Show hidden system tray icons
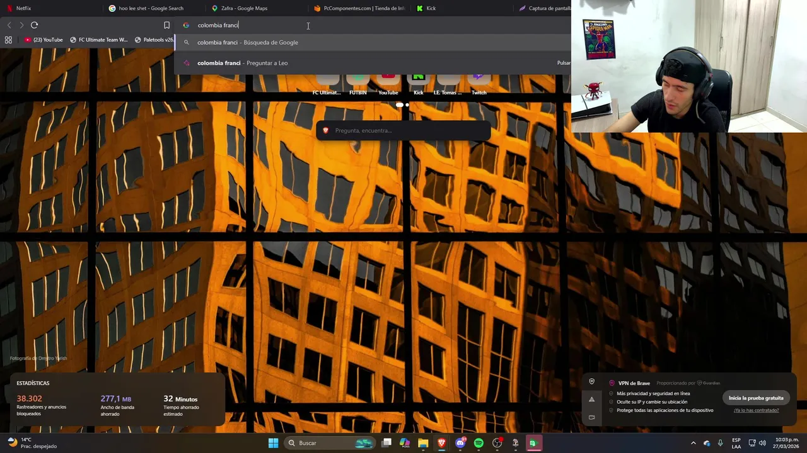 click(x=693, y=443)
